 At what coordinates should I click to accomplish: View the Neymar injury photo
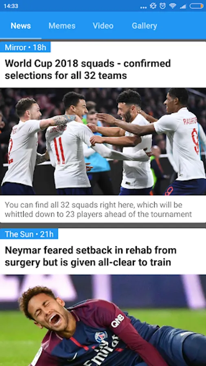[x=103, y=320]
